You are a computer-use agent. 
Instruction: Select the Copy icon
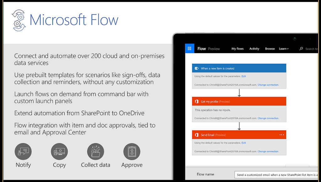59,152
